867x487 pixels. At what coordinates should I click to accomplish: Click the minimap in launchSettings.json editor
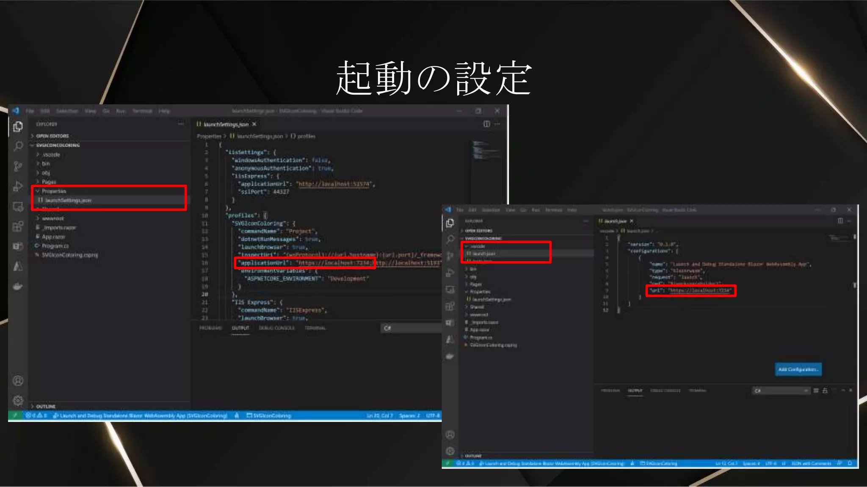(x=480, y=150)
